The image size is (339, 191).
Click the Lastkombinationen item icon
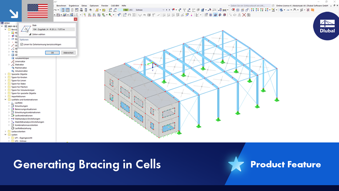[13, 116]
